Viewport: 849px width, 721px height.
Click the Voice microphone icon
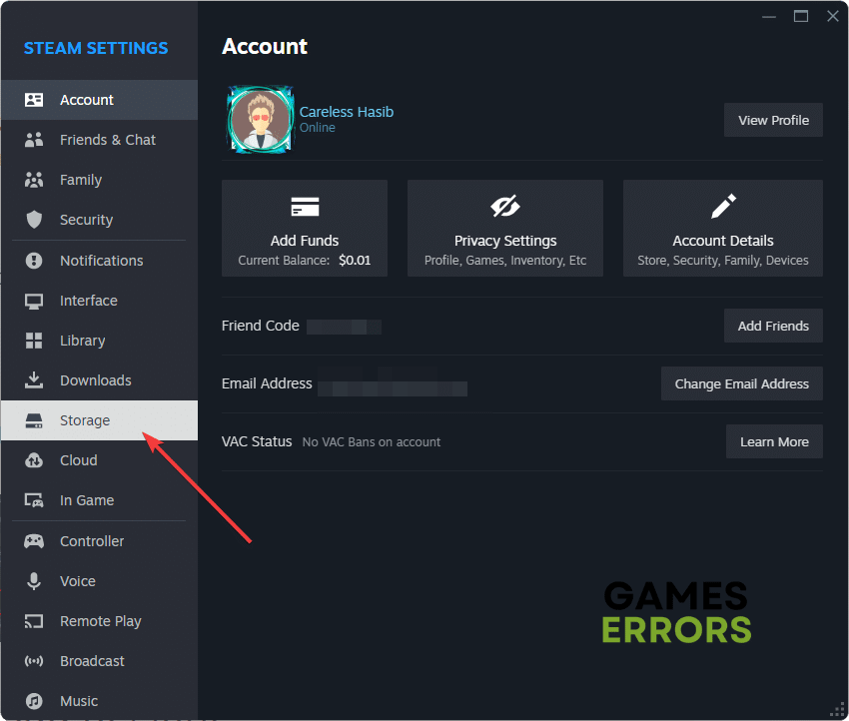[34, 581]
